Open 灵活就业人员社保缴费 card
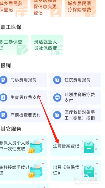Image resolution: width=105 pixels, height=188 pixels. pos(47,45)
